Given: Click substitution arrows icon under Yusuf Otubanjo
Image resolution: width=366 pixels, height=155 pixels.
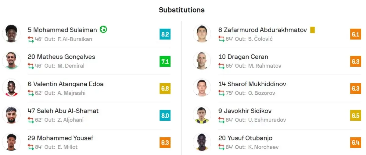Looking at the screenshot, I should coord(221,147).
